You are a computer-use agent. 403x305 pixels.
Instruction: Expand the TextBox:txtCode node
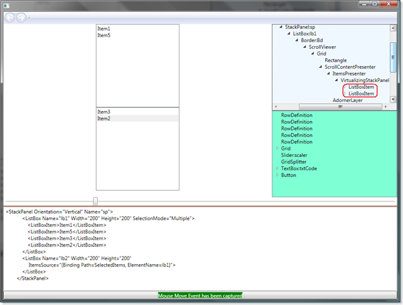point(277,168)
